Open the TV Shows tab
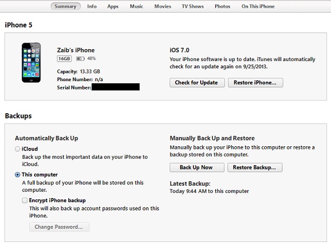The width and height of the screenshot is (331, 244). pos(193,6)
